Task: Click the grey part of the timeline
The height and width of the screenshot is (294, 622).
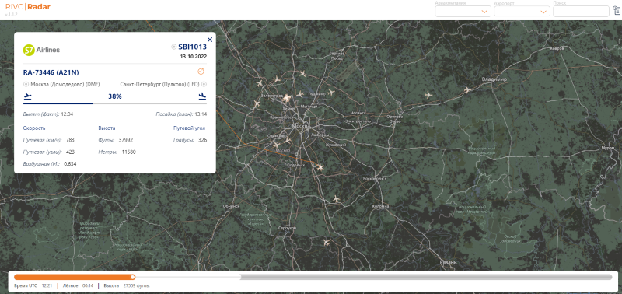Action: (x=426, y=277)
